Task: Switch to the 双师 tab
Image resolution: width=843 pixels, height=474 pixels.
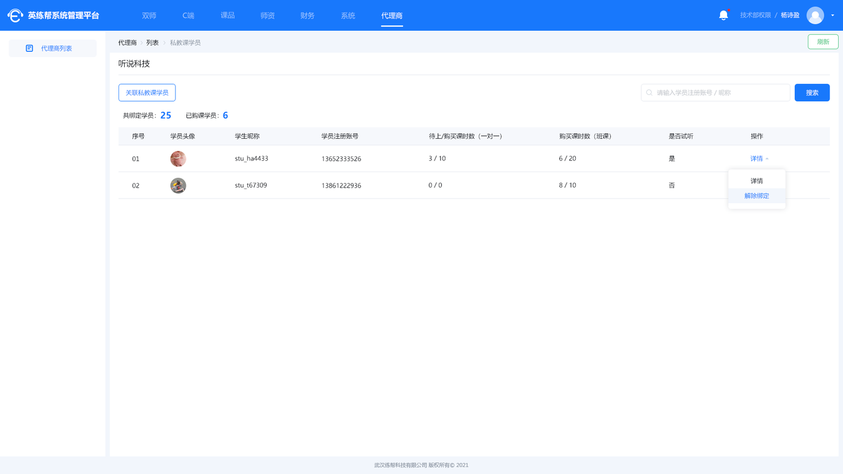Action: pos(149,15)
